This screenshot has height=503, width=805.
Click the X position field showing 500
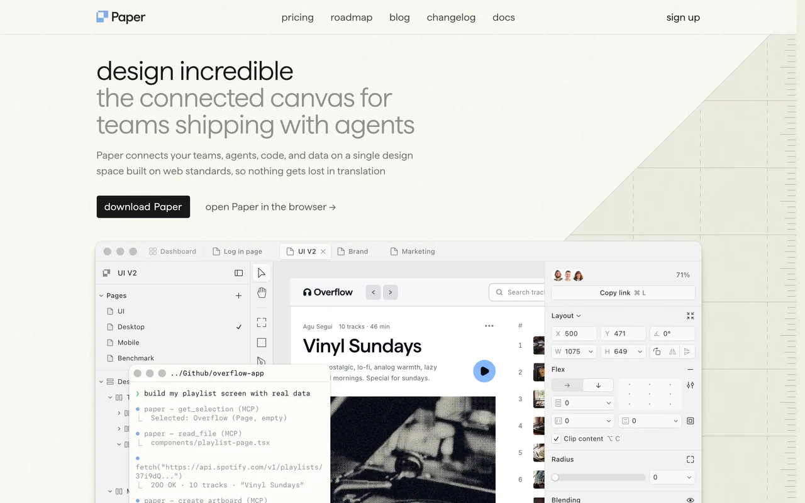(x=574, y=334)
